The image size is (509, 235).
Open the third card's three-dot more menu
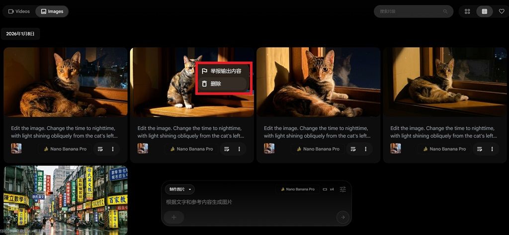click(365, 149)
